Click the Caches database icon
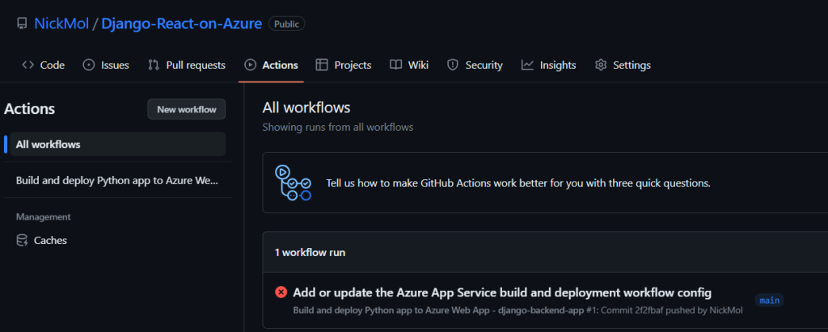Screen dimensions: 828x332 pos(22,241)
